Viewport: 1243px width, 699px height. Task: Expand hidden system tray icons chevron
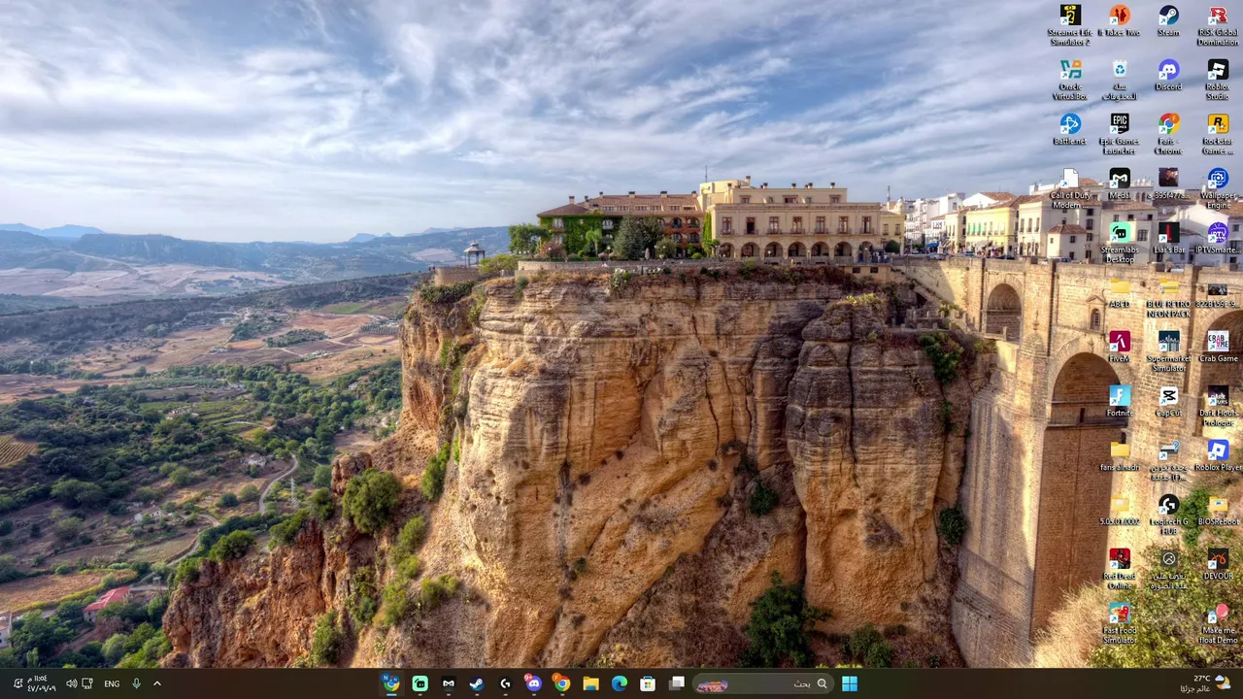(x=157, y=683)
